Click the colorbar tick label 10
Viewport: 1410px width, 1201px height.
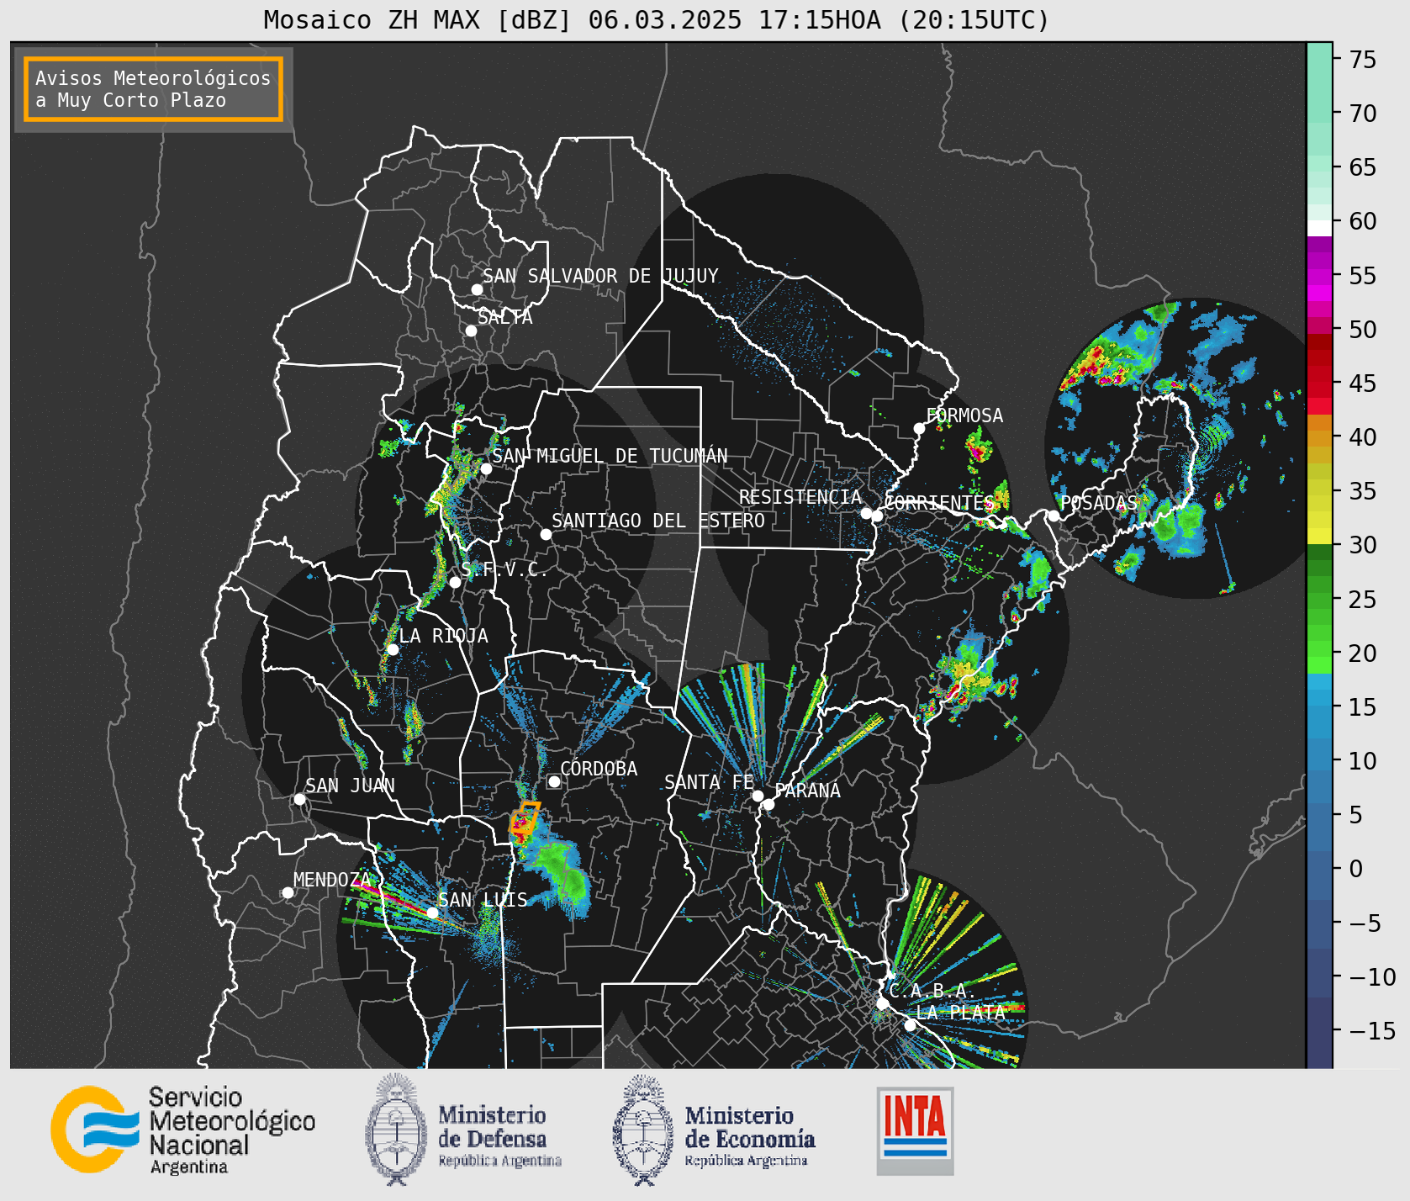coord(1363,761)
